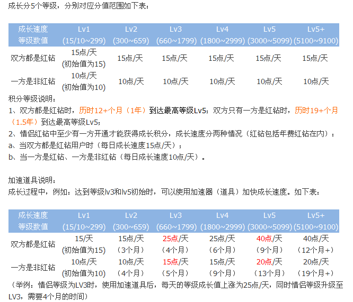Click orange text '（1.5年）'
This screenshot has height=302, width=353.
point(24,122)
